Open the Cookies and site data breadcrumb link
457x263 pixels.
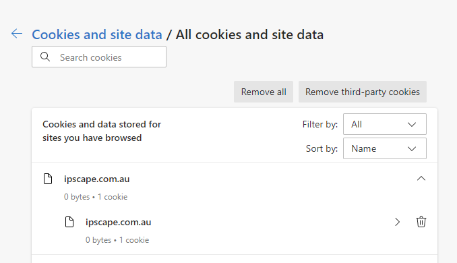97,34
